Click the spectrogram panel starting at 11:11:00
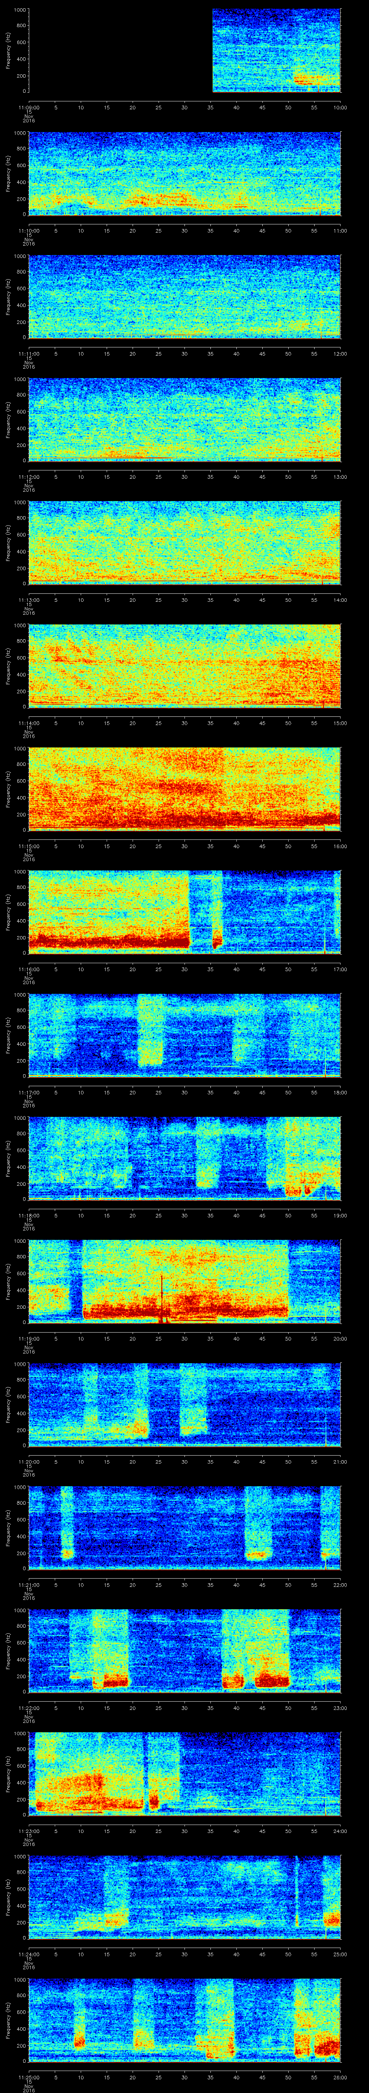 [x=184, y=297]
